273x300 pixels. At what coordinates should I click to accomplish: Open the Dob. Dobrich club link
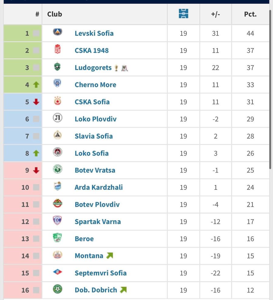point(96,290)
